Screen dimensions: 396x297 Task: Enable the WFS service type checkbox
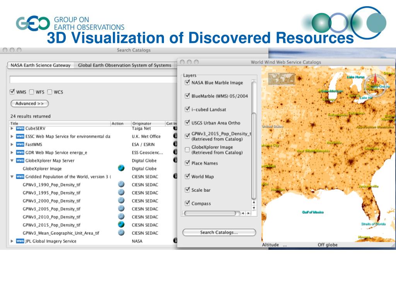tap(32, 92)
